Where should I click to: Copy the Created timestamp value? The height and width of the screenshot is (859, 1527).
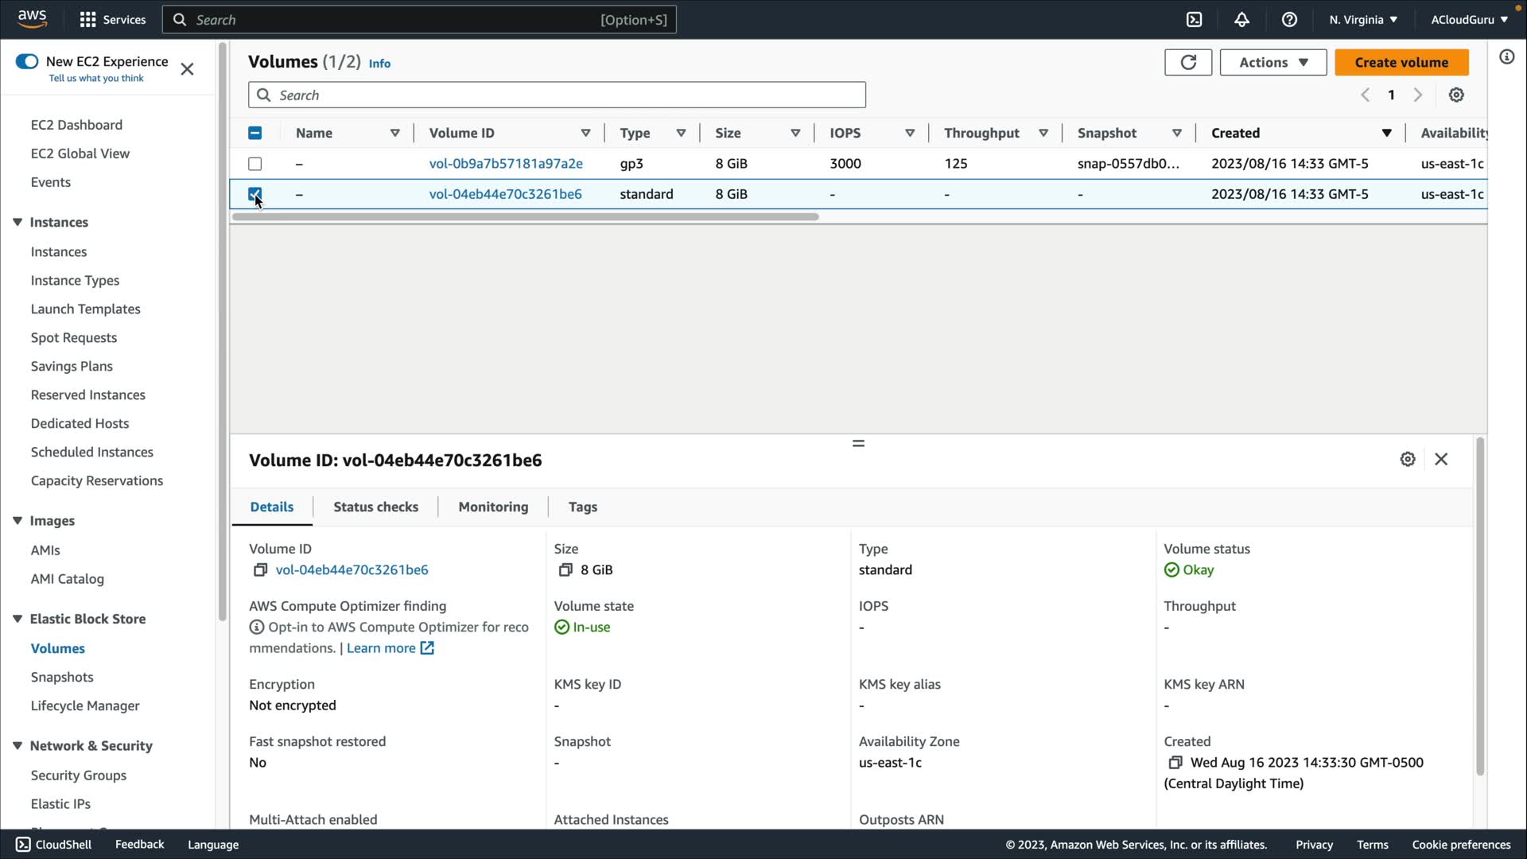(x=1175, y=763)
